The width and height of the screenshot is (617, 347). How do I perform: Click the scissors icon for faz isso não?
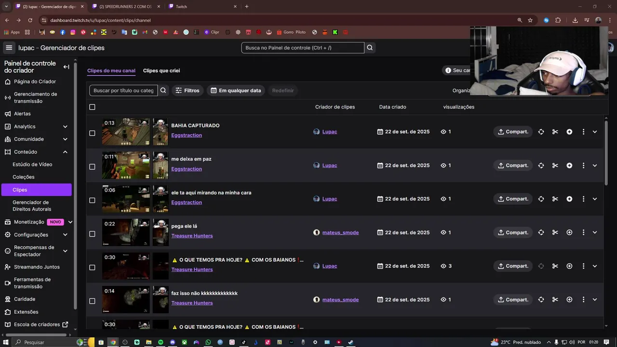click(555, 299)
